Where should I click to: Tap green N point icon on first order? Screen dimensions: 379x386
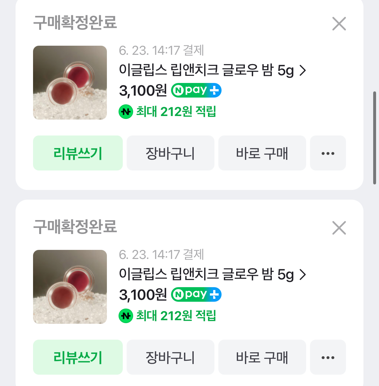coord(126,112)
